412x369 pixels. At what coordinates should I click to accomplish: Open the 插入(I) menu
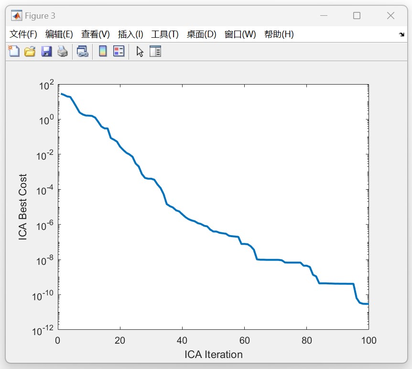pos(130,34)
